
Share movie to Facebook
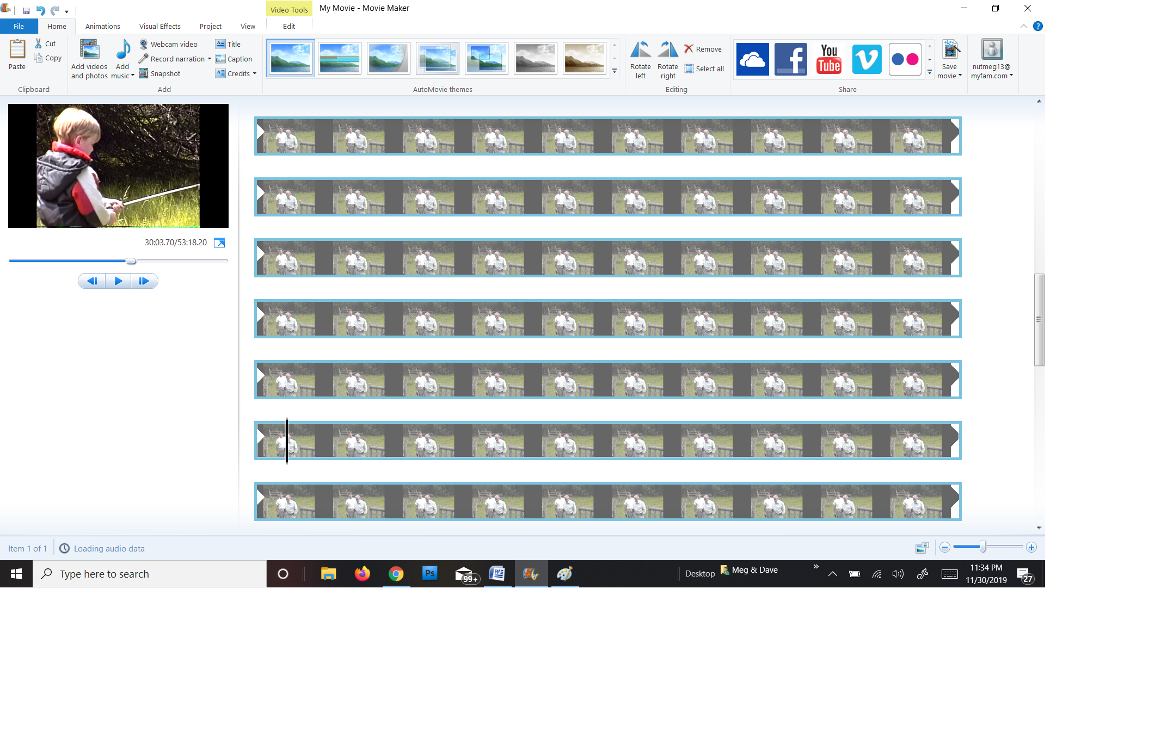pyautogui.click(x=790, y=59)
